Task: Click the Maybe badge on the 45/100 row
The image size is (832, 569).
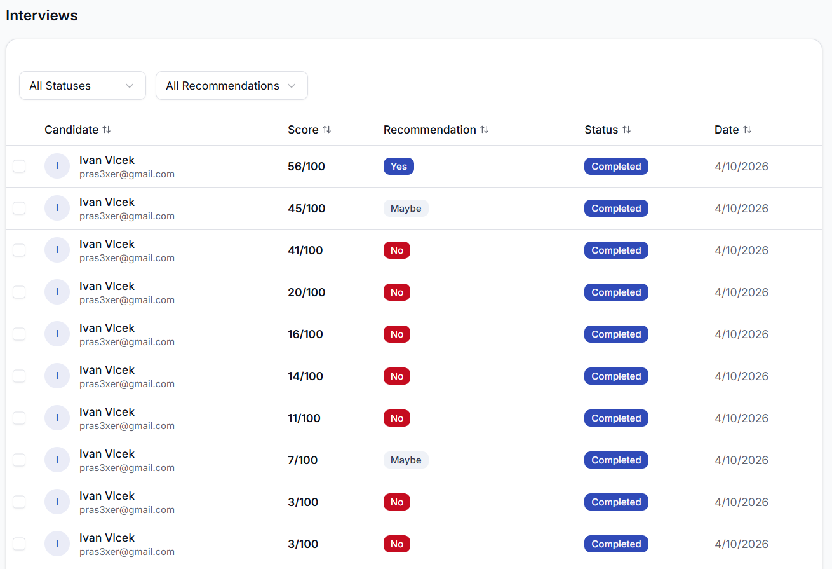Action: point(406,208)
